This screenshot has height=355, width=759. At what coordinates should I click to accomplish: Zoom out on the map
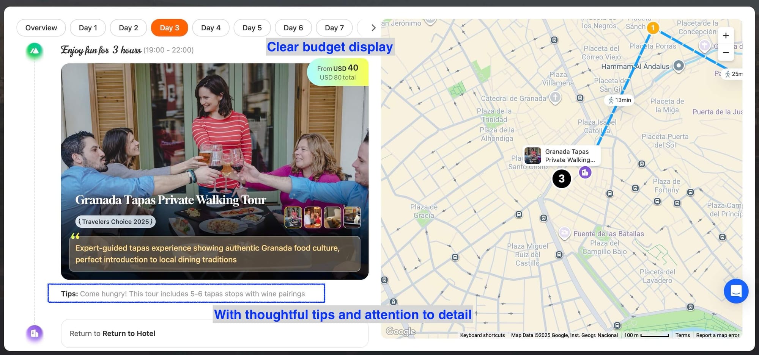coord(726,52)
